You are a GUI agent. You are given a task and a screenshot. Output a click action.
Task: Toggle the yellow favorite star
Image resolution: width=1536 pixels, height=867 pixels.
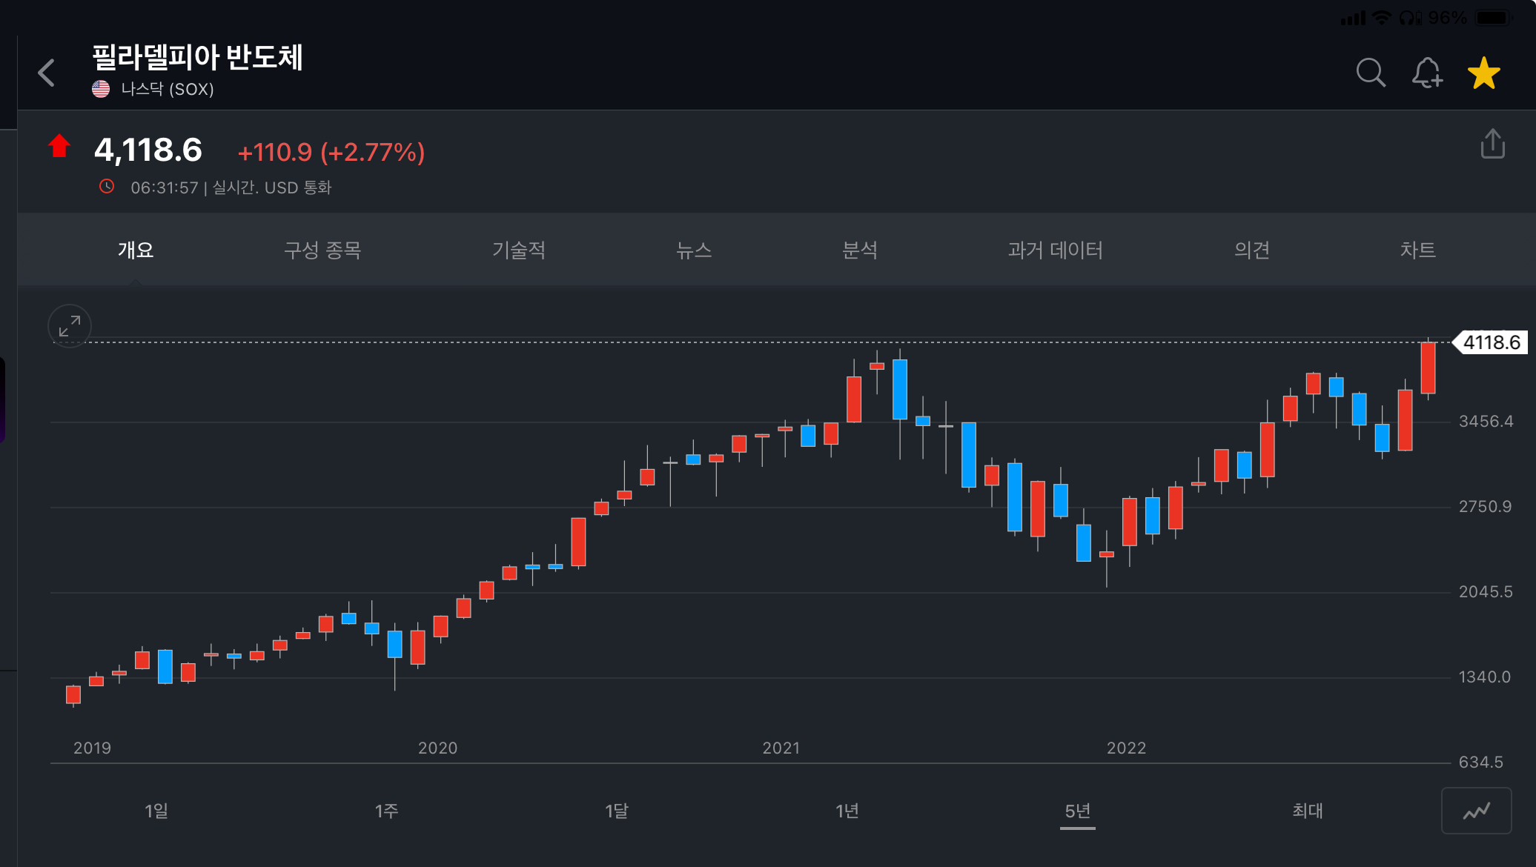tap(1483, 73)
